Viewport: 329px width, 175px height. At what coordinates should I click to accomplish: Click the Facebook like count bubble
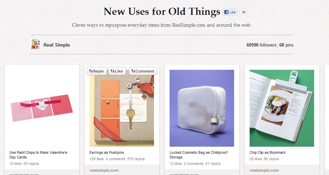pos(243,12)
